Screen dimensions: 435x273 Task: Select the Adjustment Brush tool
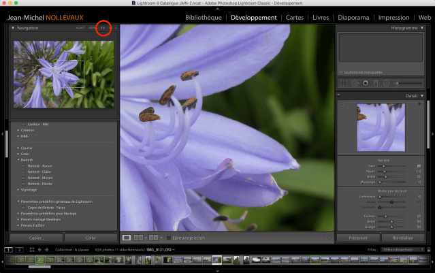click(408, 83)
